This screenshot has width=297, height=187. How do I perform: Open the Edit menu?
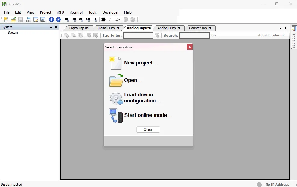tap(18, 12)
